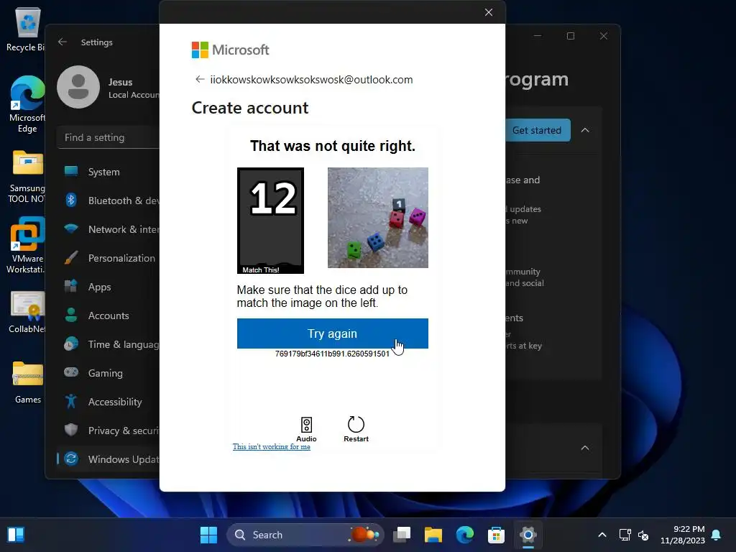The height and width of the screenshot is (552, 736).
Task: Click the taskbar Search box
Action: tap(305, 535)
